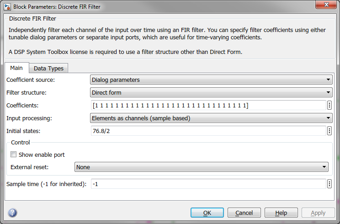
Task: Open the Sample time more-options dots button
Action: tap(329, 184)
